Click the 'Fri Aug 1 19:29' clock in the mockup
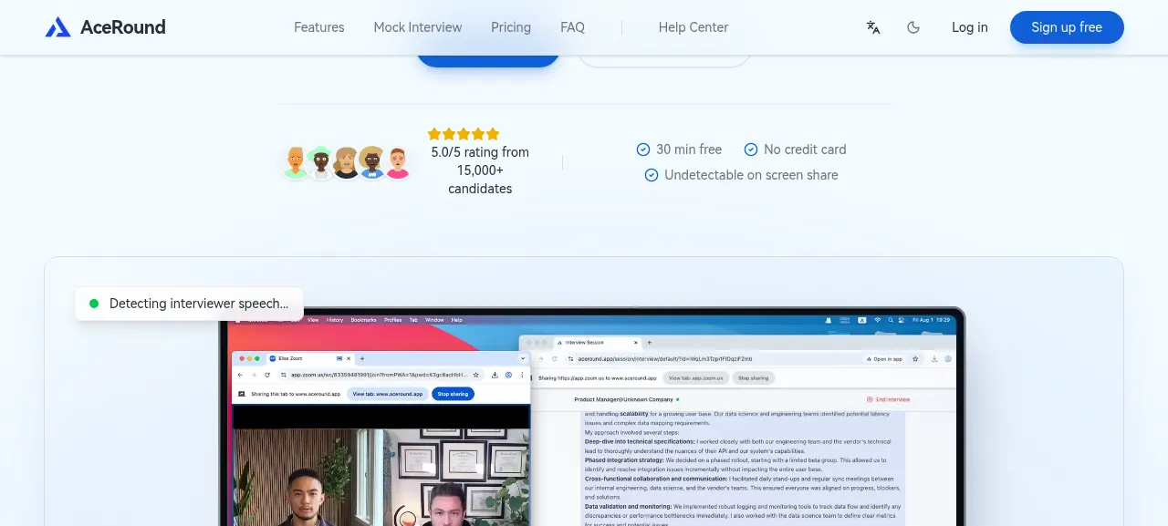Image resolution: width=1168 pixels, height=526 pixels. tap(932, 320)
